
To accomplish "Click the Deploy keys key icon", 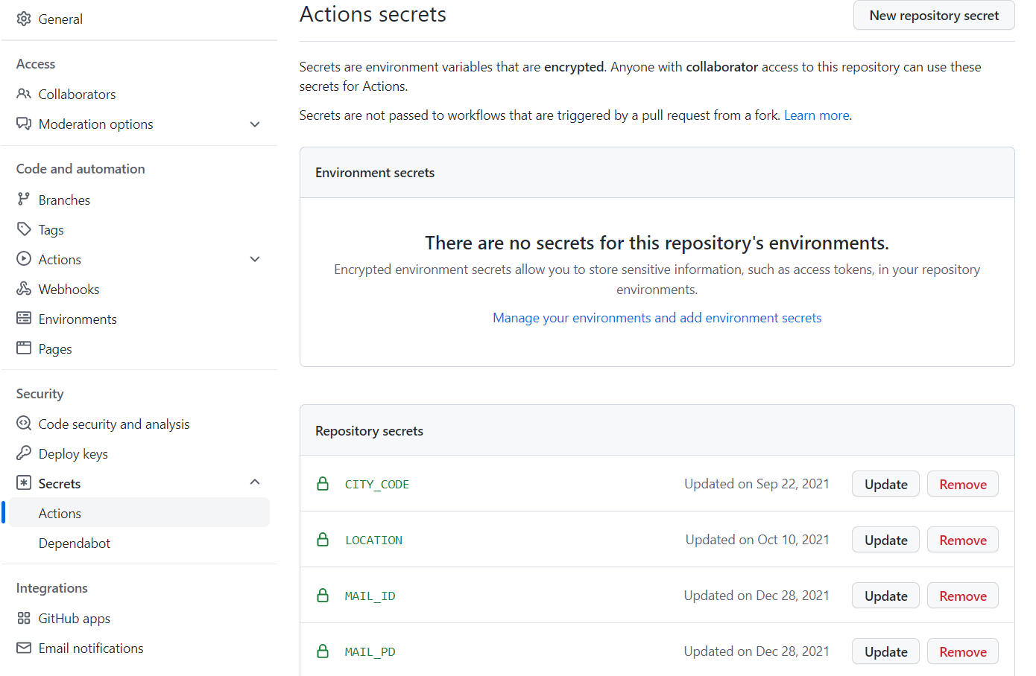I will coord(24,453).
